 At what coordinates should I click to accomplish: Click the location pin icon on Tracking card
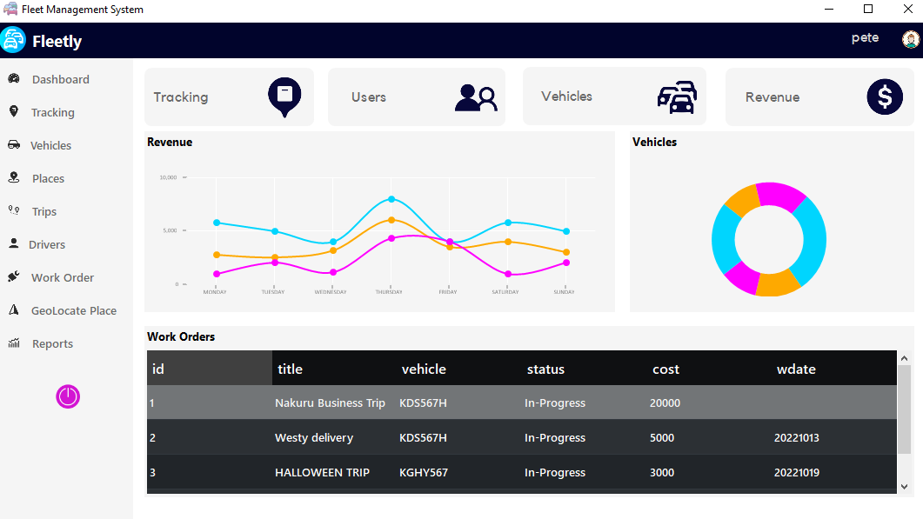click(x=284, y=96)
